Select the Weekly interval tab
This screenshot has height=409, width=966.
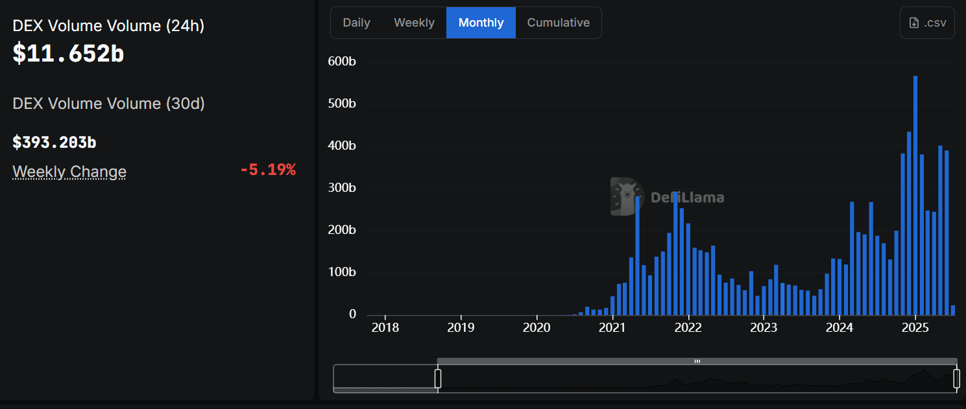tap(414, 23)
